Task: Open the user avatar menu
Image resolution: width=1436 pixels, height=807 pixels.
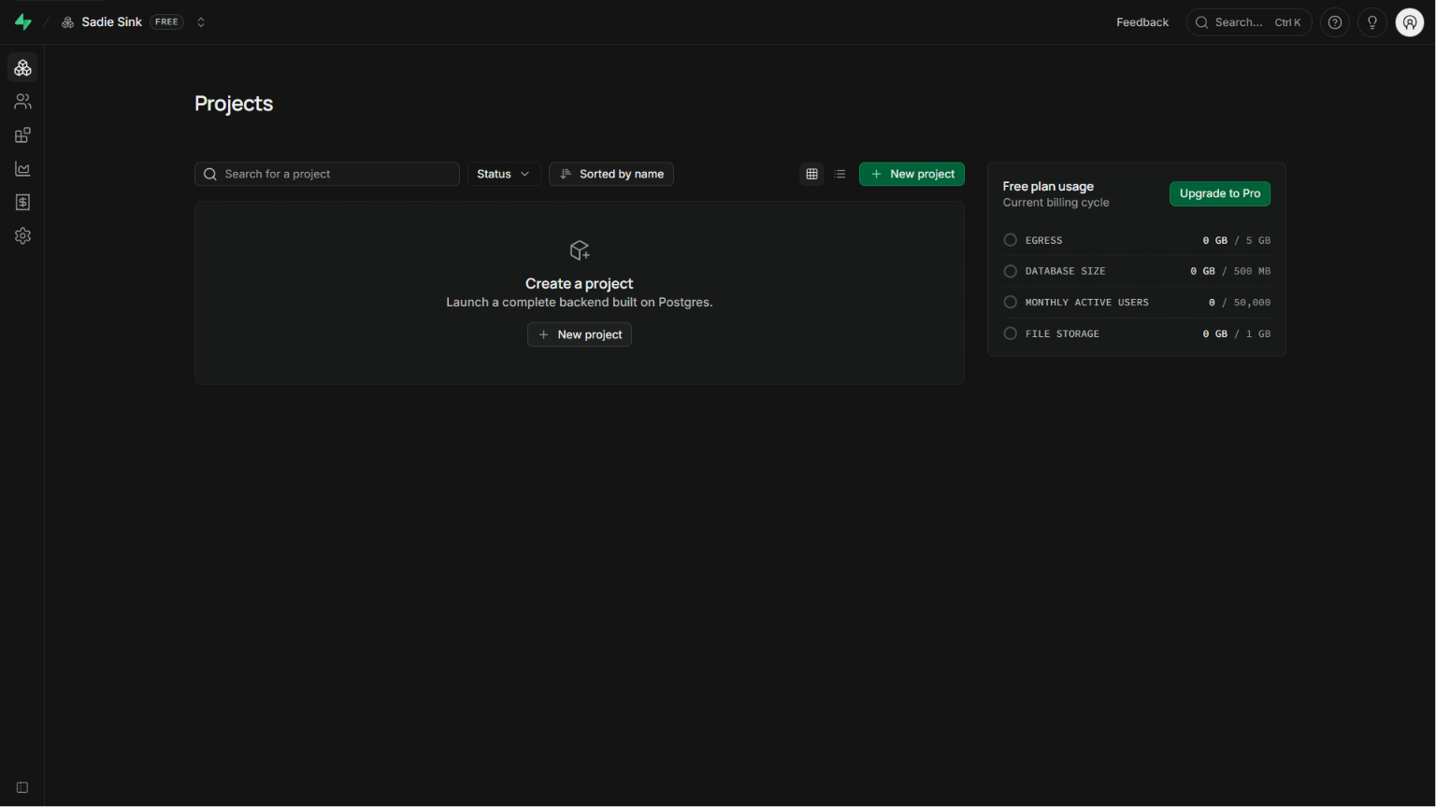Action: 1410,22
